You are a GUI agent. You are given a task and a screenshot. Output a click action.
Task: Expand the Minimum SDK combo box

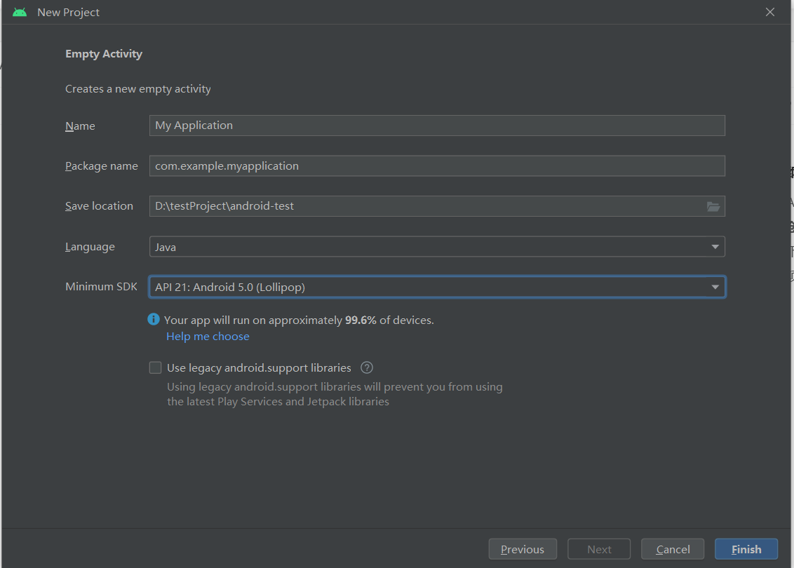(x=437, y=287)
